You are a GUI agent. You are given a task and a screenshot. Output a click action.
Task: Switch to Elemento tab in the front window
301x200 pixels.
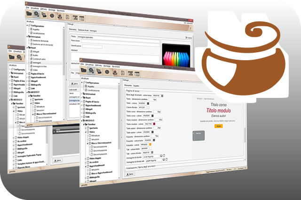[x=128, y=85]
